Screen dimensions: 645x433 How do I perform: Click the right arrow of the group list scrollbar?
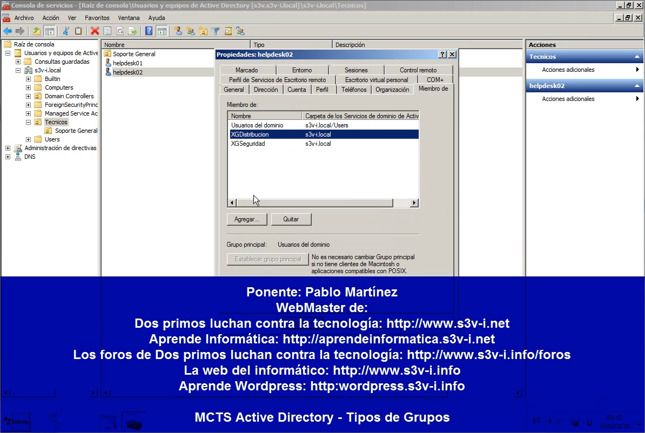pos(414,203)
